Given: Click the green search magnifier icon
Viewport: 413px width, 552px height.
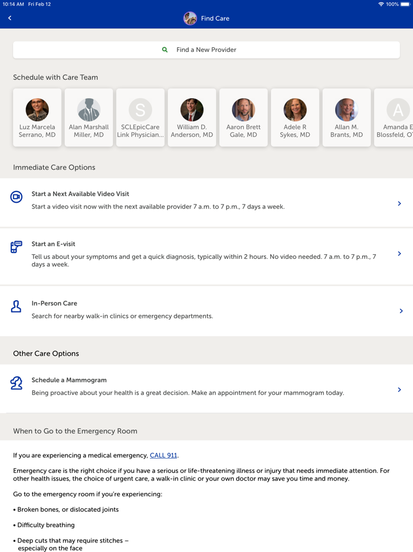Looking at the screenshot, I should (x=165, y=50).
